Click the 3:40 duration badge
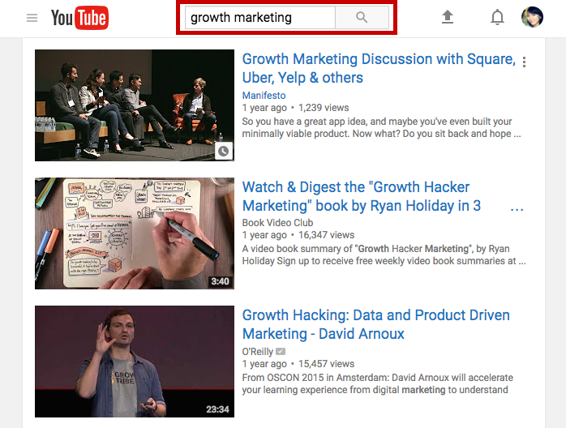The height and width of the screenshot is (428, 566). [221, 281]
